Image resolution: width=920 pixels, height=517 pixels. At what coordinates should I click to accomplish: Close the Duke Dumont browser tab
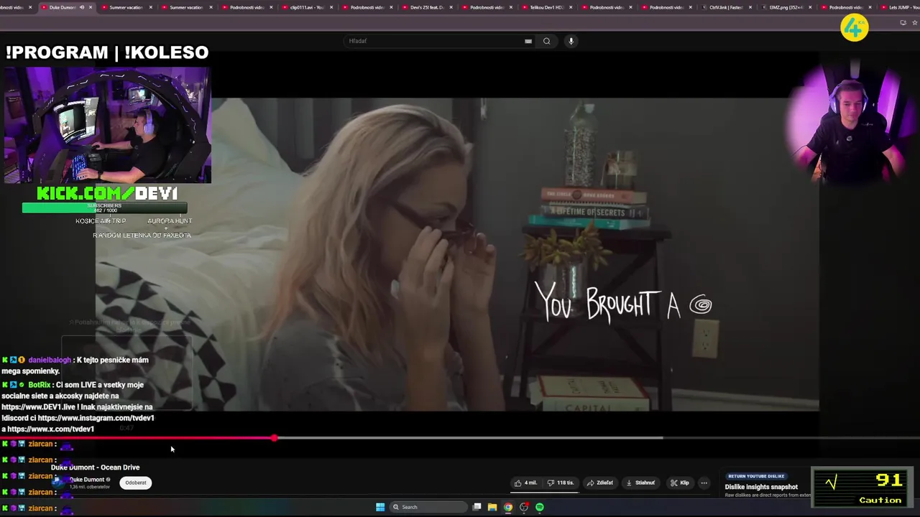[91, 7]
